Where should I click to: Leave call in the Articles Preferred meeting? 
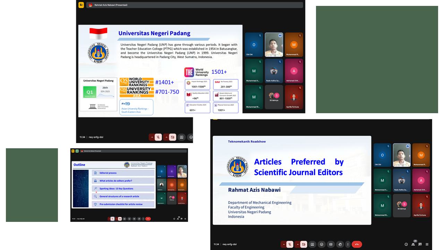[x=357, y=244]
